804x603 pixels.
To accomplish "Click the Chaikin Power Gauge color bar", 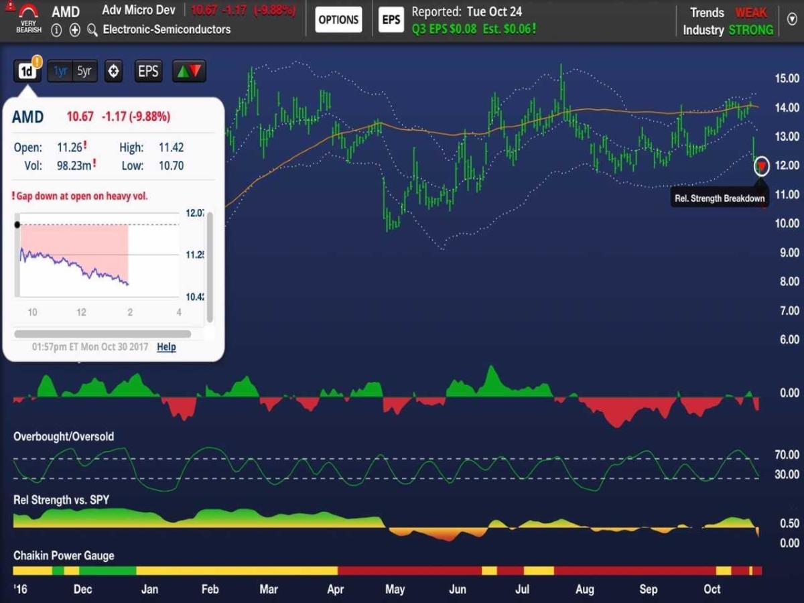I will (x=387, y=571).
